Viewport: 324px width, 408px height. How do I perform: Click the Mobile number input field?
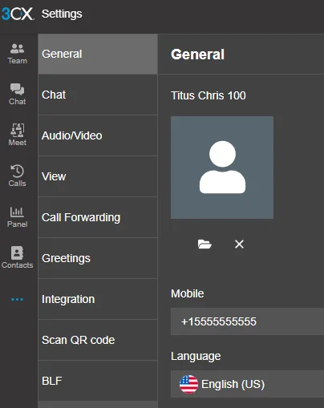point(247,321)
